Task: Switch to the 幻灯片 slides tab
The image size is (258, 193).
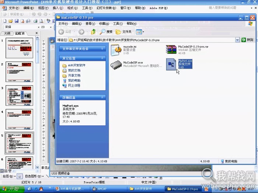Action: 20,34
